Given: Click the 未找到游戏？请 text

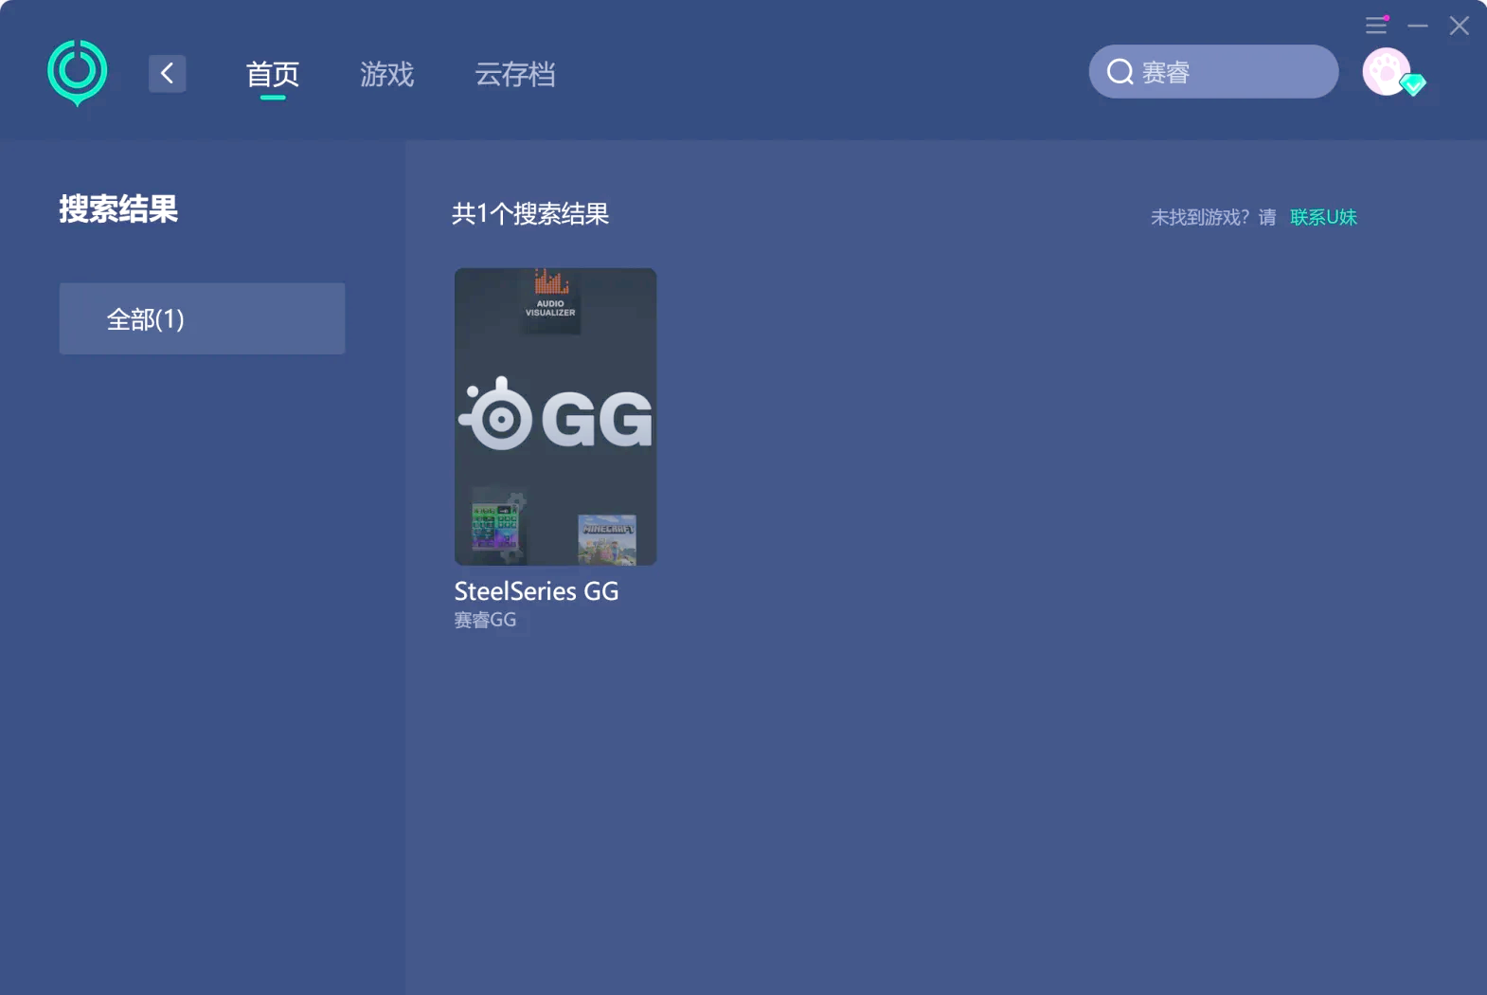Looking at the screenshot, I should [x=1213, y=217].
